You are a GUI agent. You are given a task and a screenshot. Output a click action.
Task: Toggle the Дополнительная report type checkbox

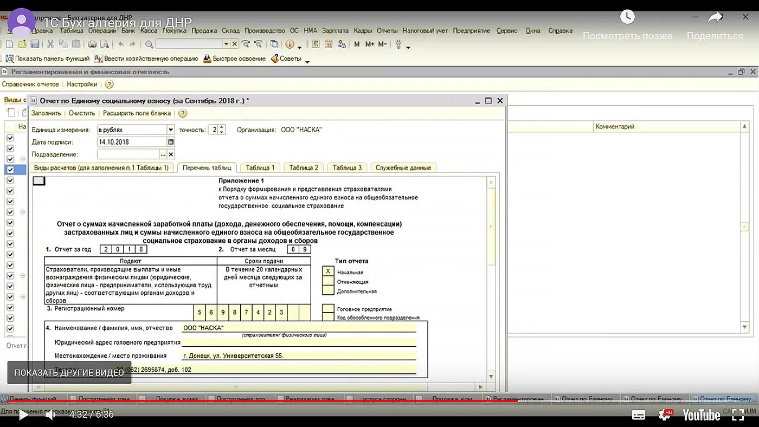coord(327,290)
